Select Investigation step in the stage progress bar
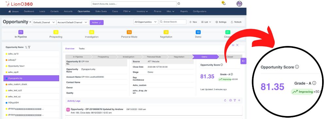 point(129,57)
